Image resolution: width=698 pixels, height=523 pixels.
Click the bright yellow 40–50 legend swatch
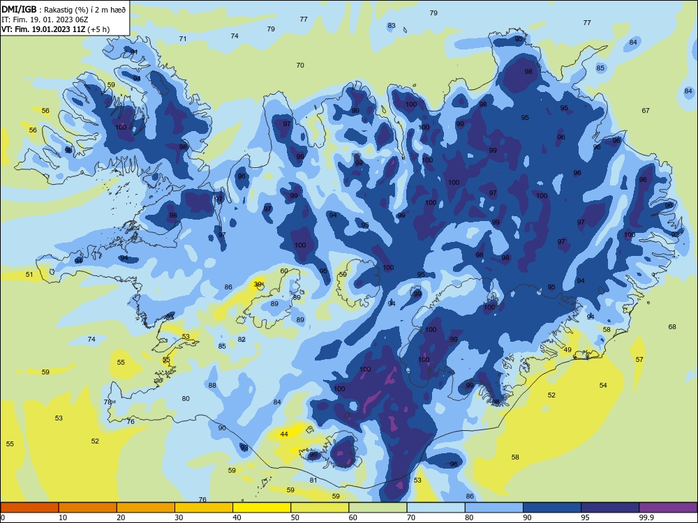point(262,508)
